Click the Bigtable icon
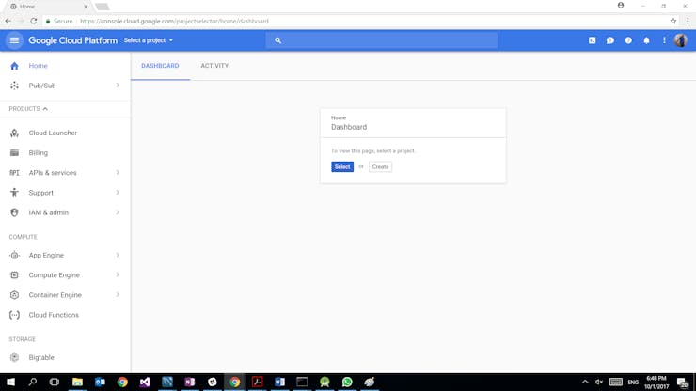This screenshot has width=696, height=391. pyautogui.click(x=14, y=357)
